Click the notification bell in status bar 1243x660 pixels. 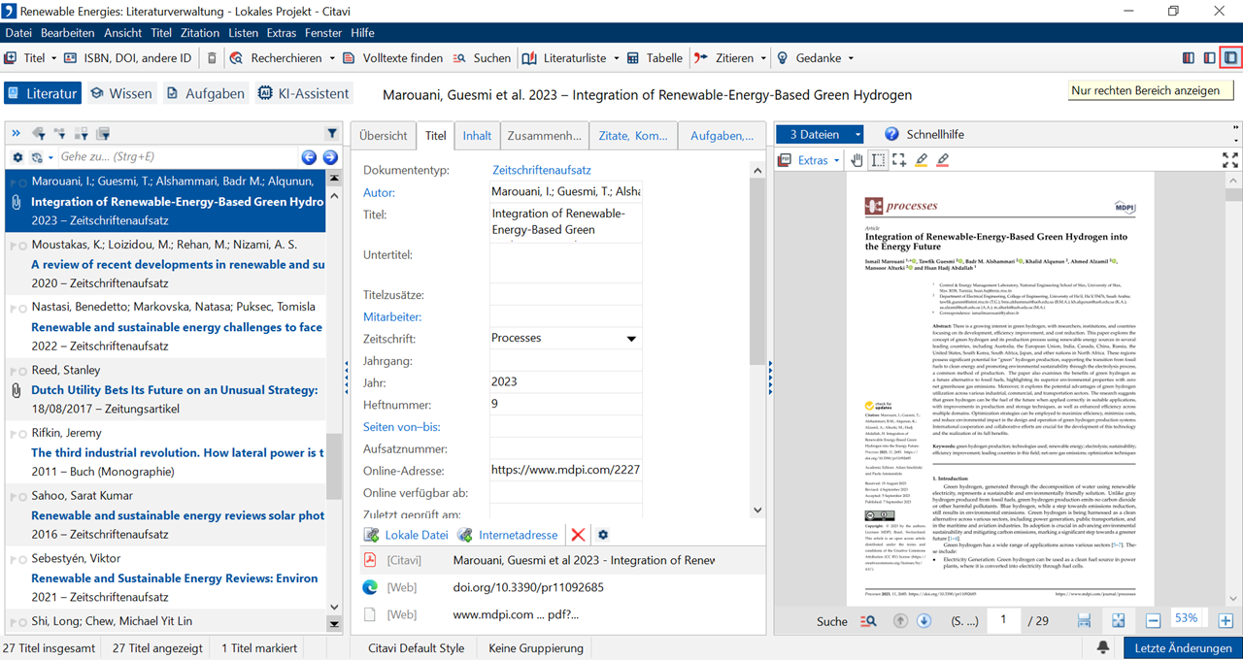pyautogui.click(x=1103, y=647)
